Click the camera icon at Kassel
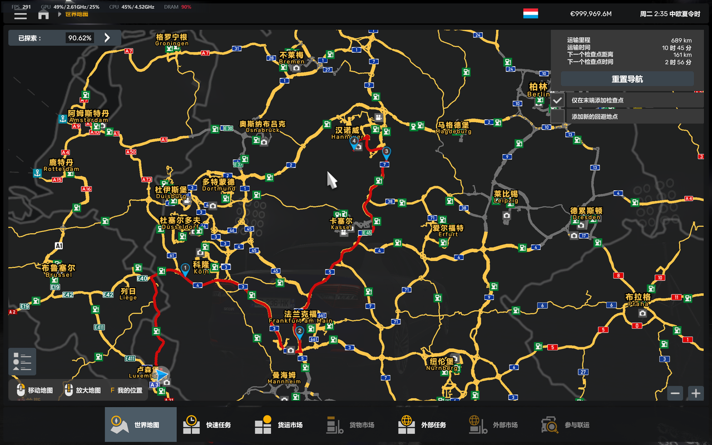Viewport: 712px width, 445px height. [x=344, y=234]
